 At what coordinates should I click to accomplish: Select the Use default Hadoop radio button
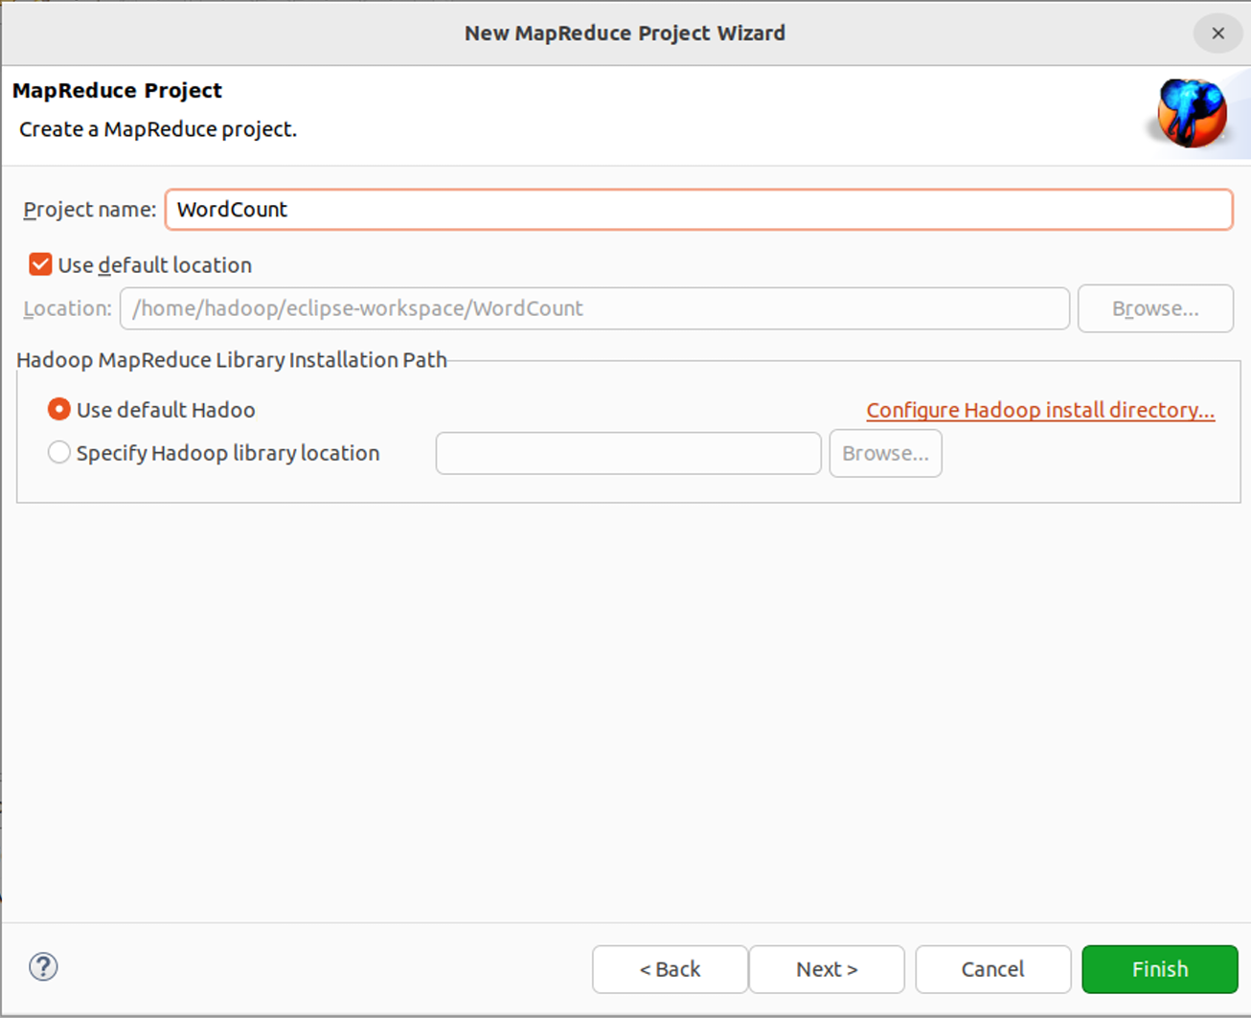[x=59, y=410]
